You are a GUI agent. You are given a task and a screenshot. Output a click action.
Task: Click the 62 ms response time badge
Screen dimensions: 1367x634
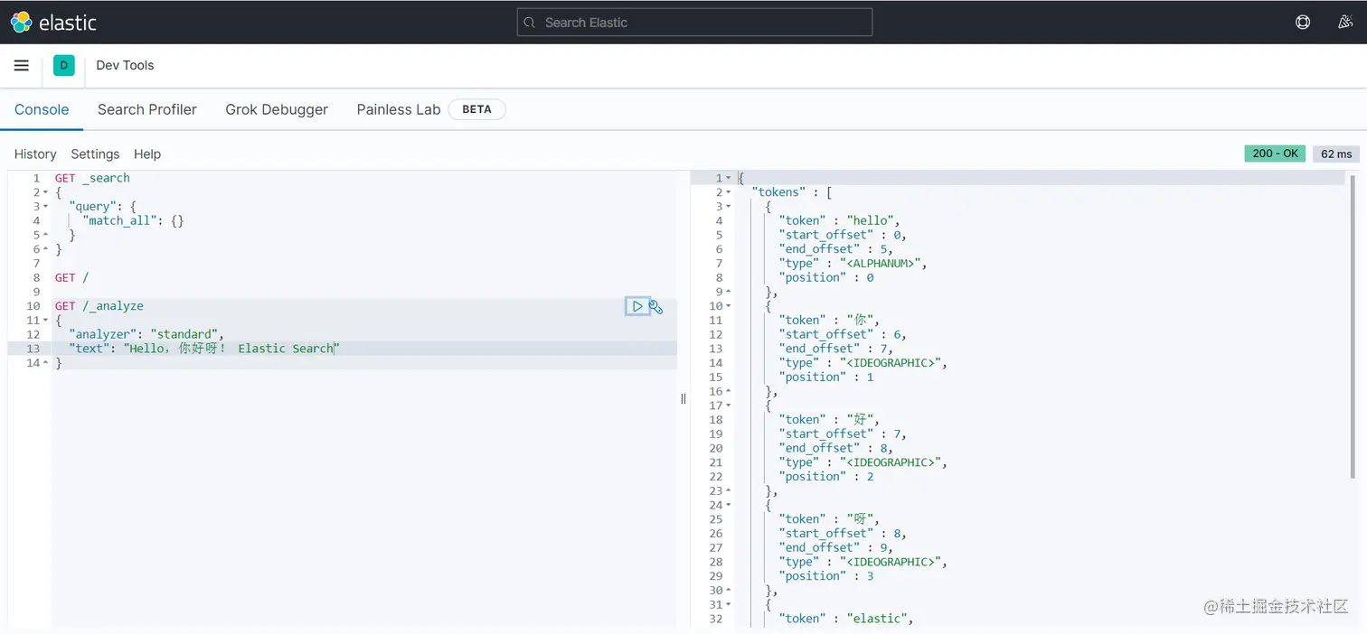pos(1336,154)
